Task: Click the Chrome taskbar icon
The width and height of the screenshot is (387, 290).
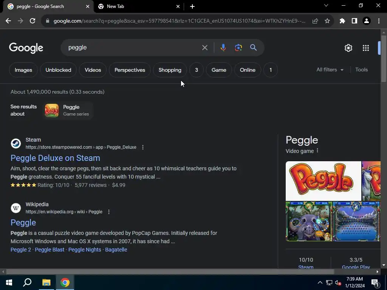Action: pos(65,282)
